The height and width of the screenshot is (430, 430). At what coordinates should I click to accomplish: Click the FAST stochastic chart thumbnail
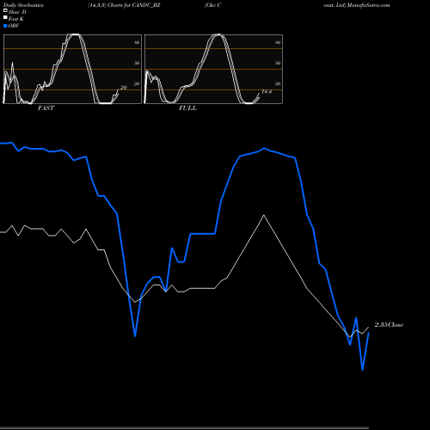72,69
